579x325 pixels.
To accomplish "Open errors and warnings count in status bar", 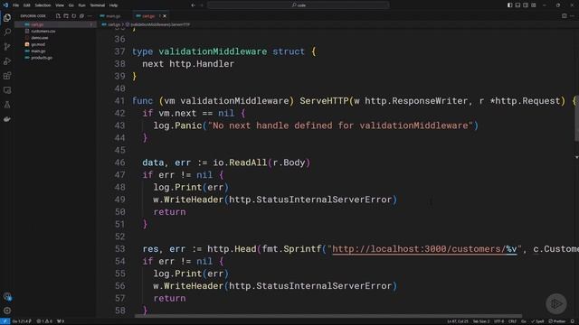I will coord(44,321).
